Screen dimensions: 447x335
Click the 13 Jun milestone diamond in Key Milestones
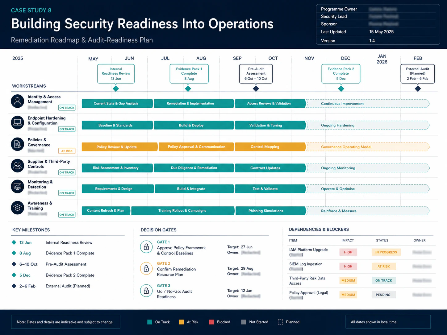14,242
